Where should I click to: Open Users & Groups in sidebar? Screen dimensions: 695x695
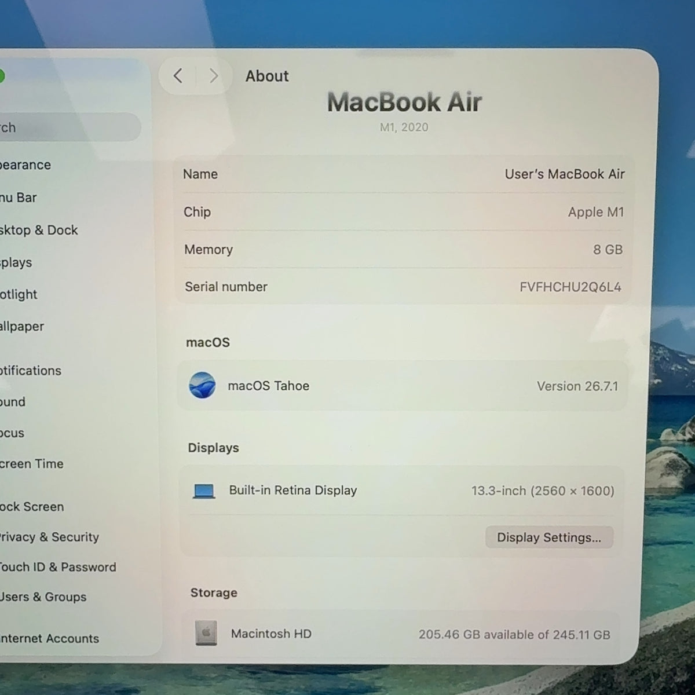[x=43, y=597]
